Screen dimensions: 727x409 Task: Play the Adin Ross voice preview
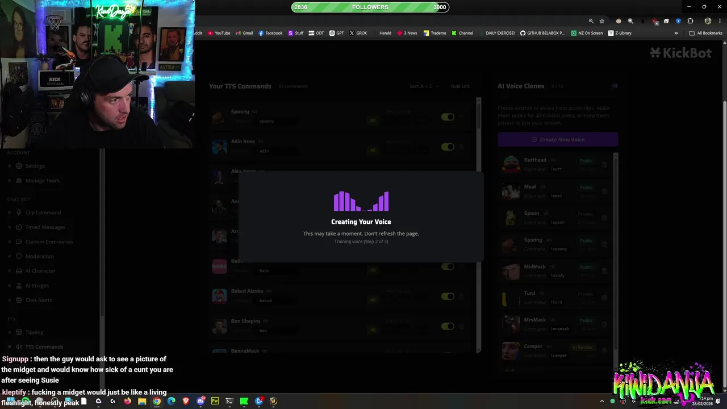260,141
